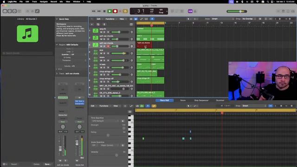297x167 pixels.
Task: Mute the hi hats track
Action: [x=101, y=68]
